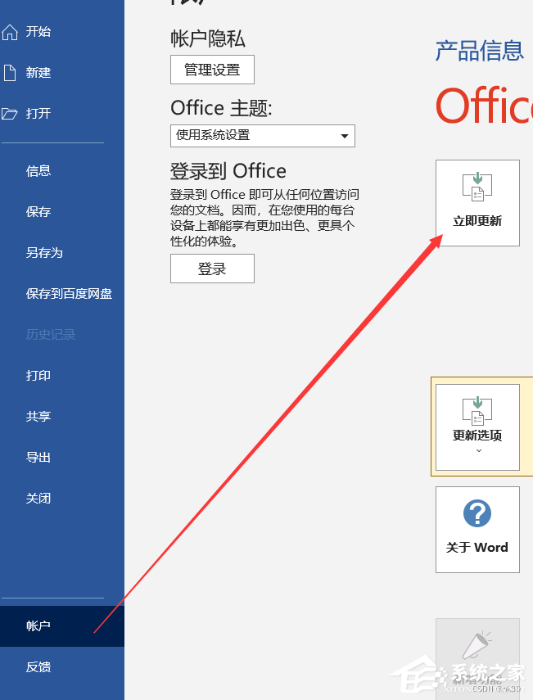Click the 产品信息 heading

coord(480,51)
